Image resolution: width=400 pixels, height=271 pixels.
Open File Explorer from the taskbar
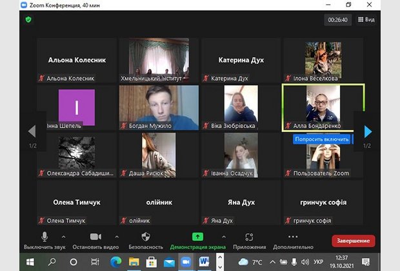pos(134,262)
